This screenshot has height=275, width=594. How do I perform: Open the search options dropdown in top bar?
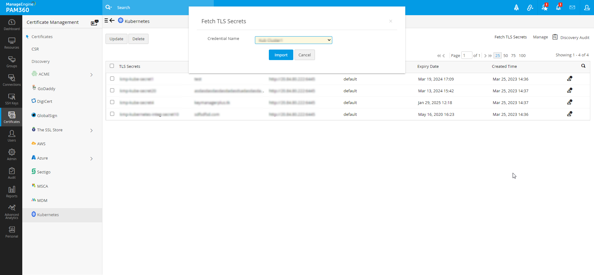click(109, 7)
